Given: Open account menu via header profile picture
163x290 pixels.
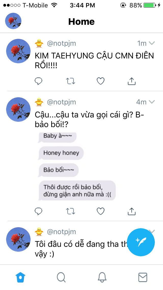Looking at the screenshot, I should pos(13,21).
